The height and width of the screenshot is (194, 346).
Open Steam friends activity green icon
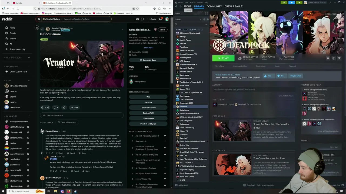click(284, 2)
